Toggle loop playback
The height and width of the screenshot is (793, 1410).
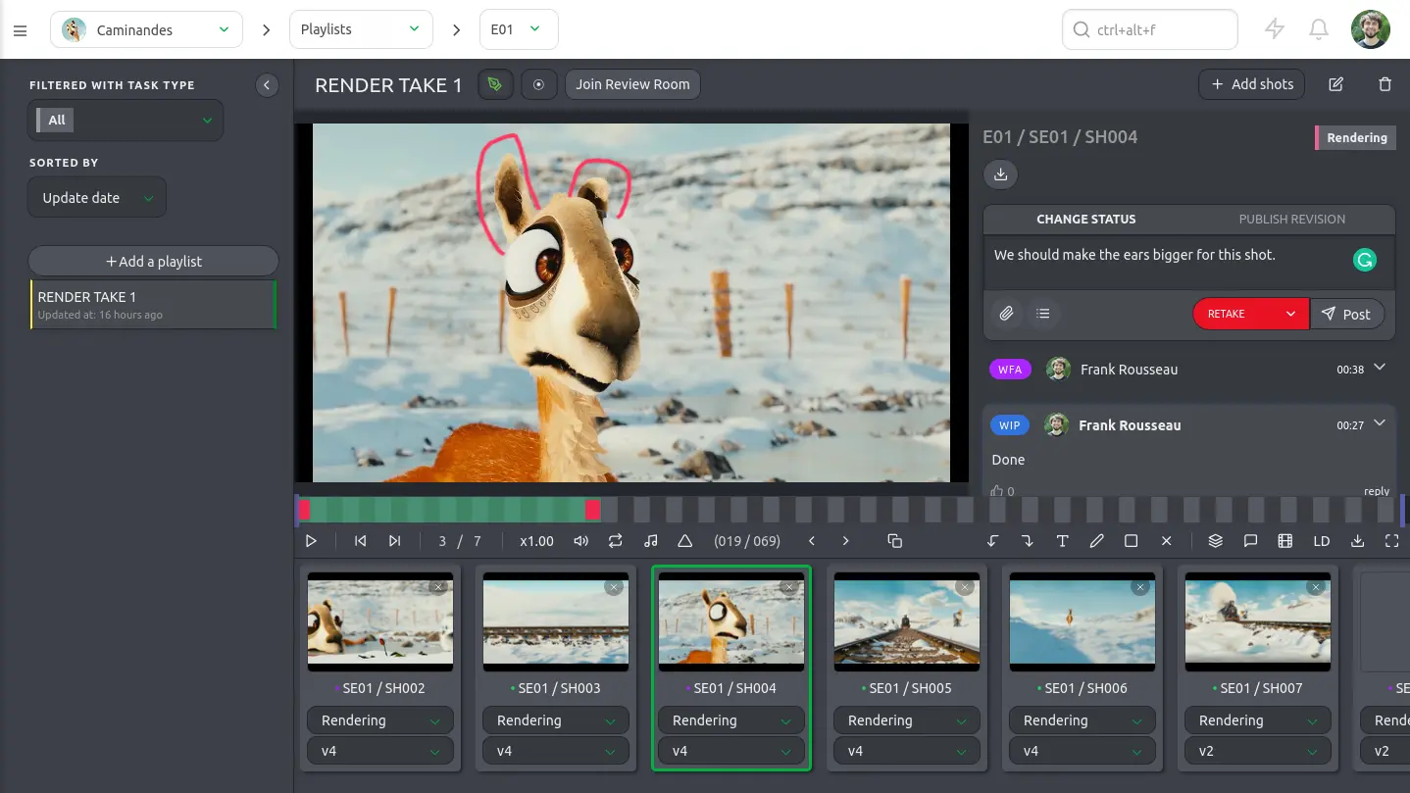coord(615,541)
